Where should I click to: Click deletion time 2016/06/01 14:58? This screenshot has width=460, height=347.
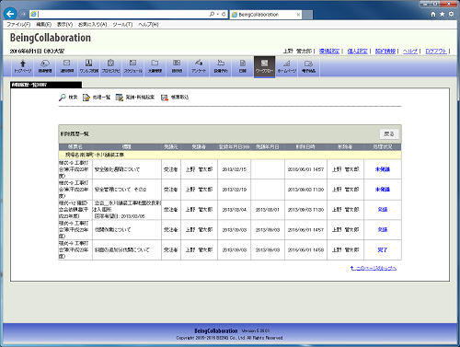305,249
